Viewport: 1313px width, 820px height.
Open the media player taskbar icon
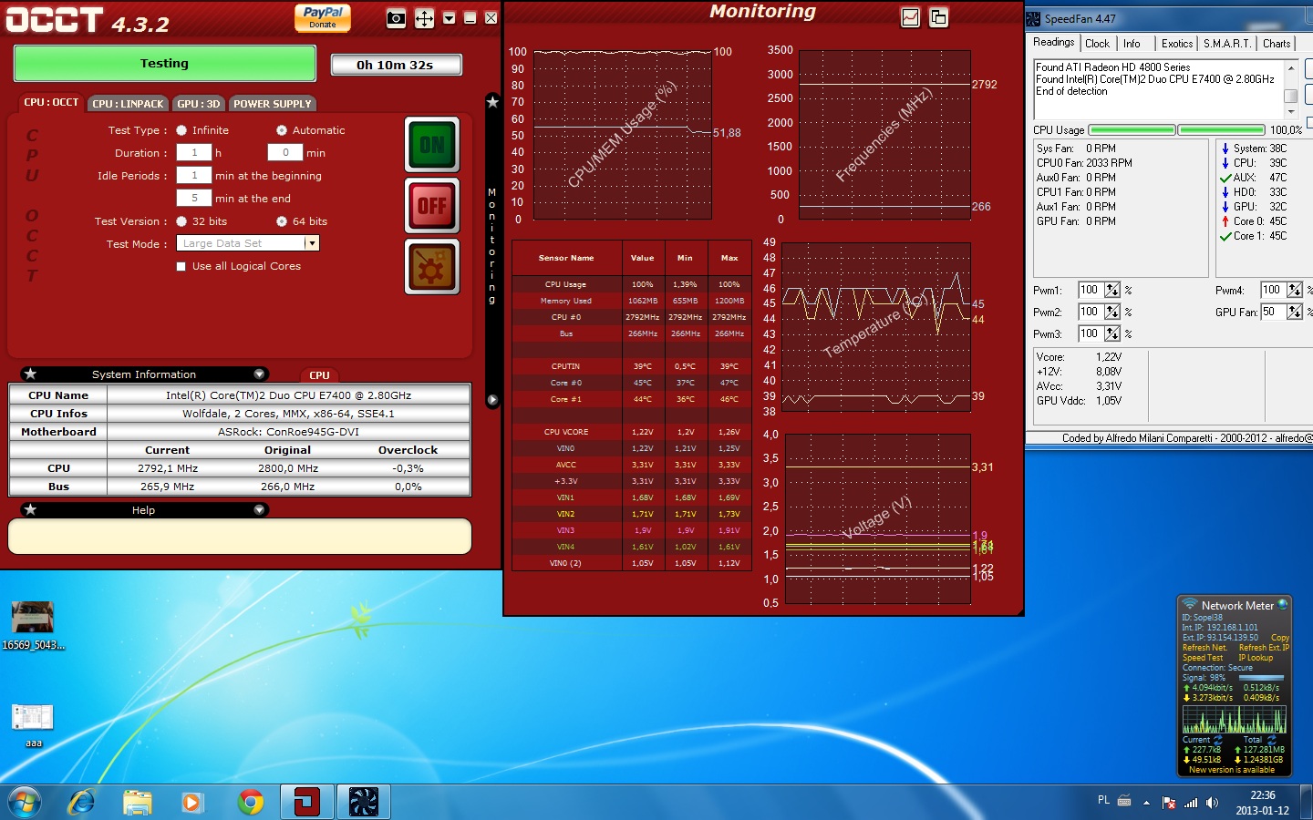pyautogui.click(x=191, y=802)
